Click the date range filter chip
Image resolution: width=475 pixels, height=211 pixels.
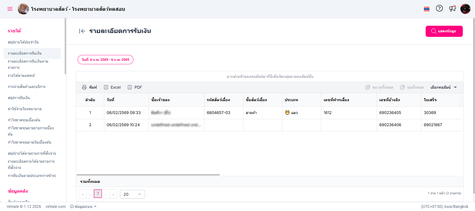[x=105, y=60]
